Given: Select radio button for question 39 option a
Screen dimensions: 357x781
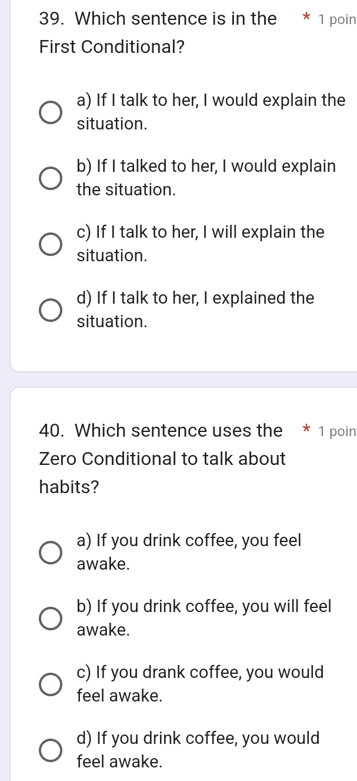Looking at the screenshot, I should [x=49, y=112].
